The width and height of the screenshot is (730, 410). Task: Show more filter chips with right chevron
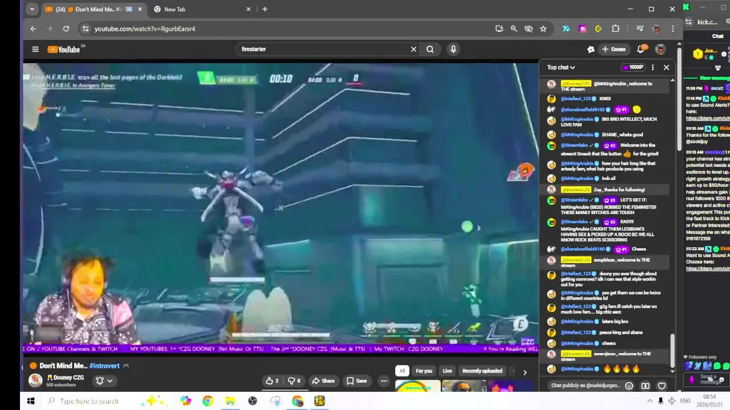coord(525,372)
